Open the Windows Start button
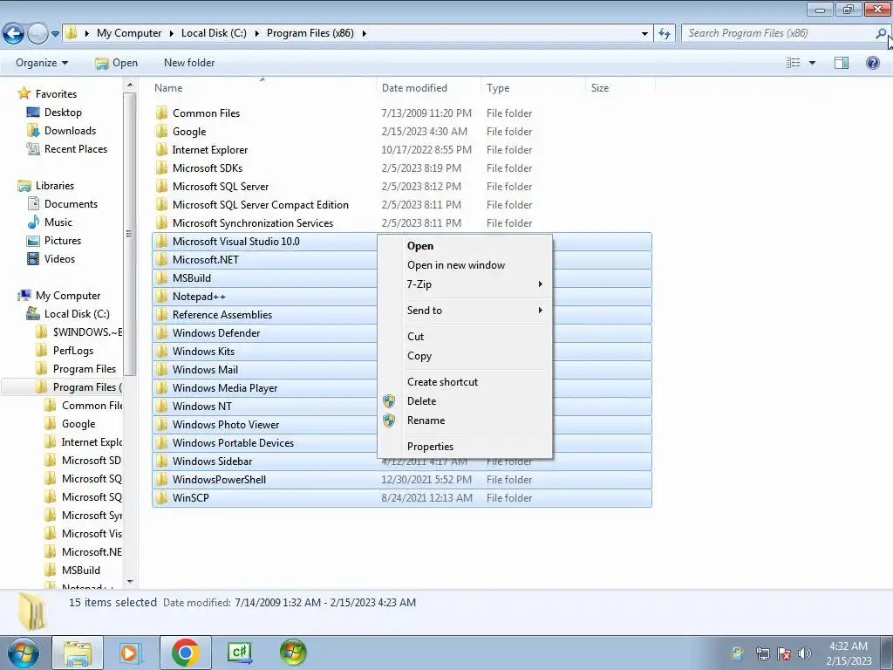The width and height of the screenshot is (893, 670). pos(23,653)
